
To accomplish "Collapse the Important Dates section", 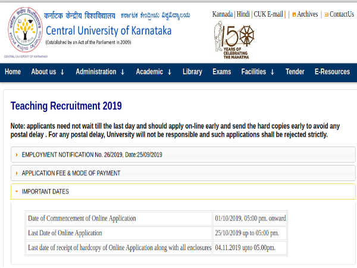I will [x=45, y=192].
